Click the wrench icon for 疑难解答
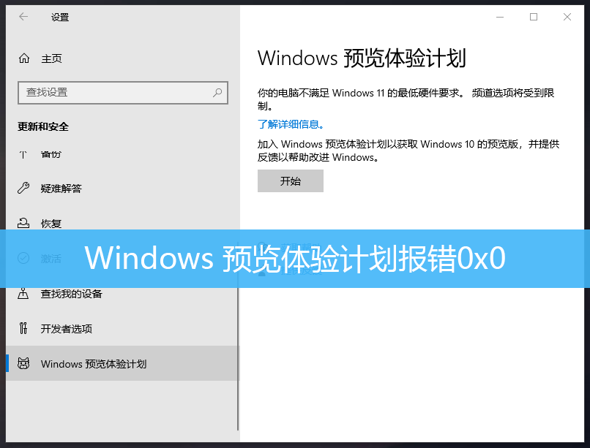This screenshot has width=590, height=448. click(x=23, y=188)
